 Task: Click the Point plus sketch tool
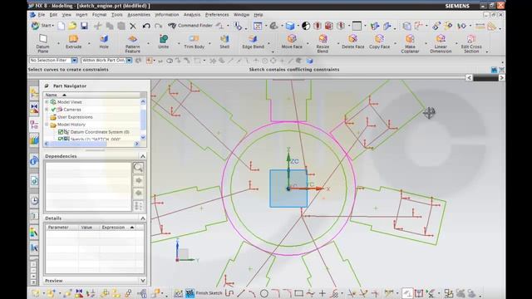[x=322, y=293]
